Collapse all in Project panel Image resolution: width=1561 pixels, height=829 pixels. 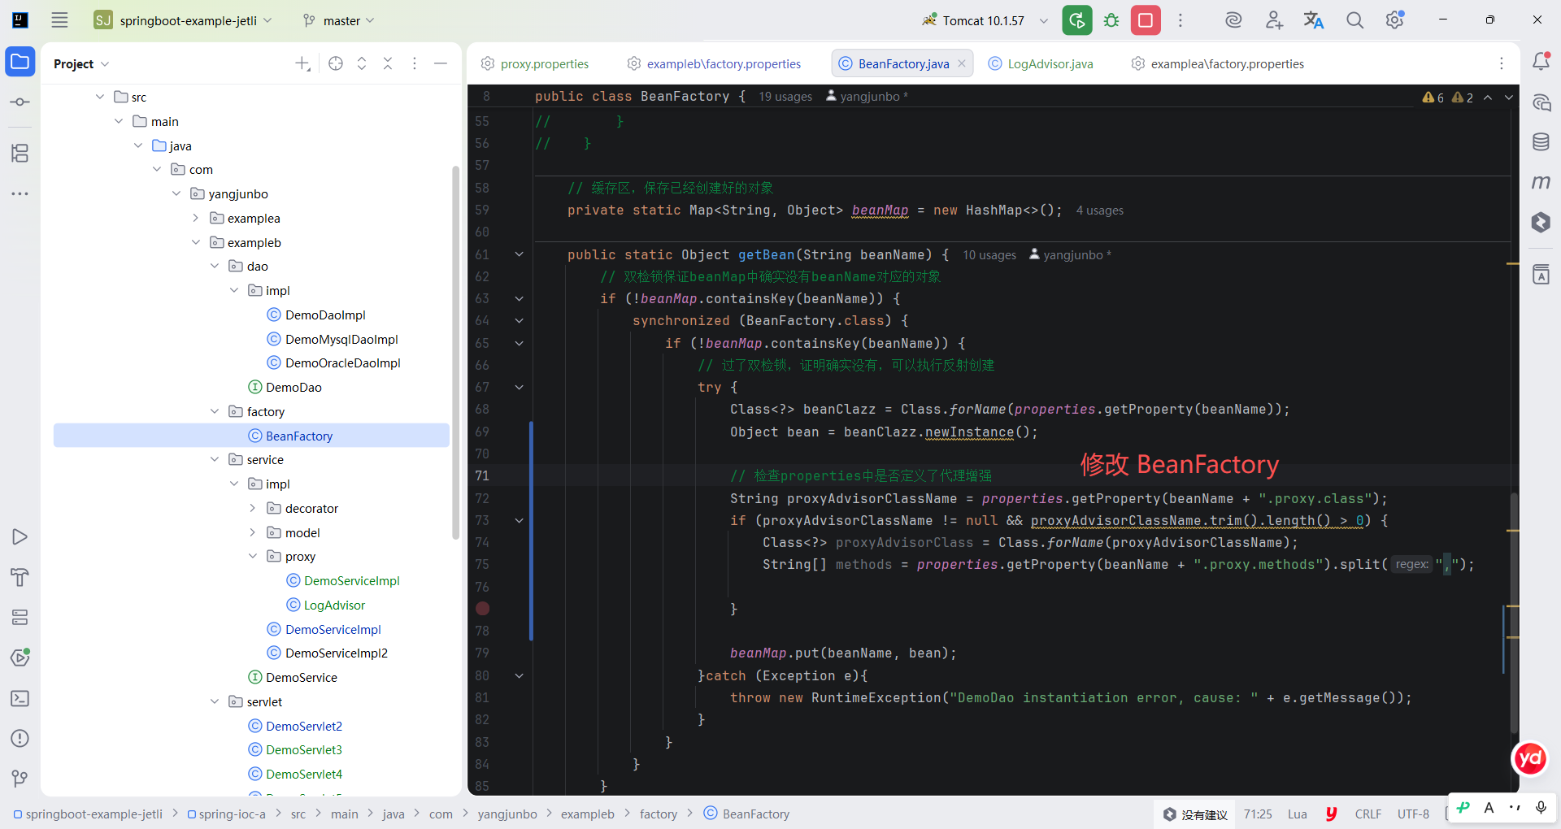pos(388,63)
